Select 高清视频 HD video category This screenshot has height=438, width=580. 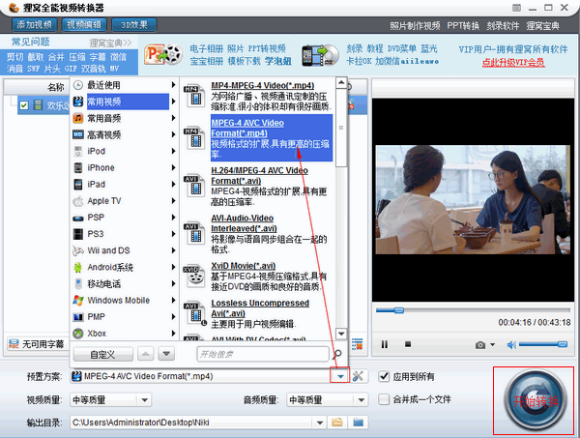click(124, 135)
